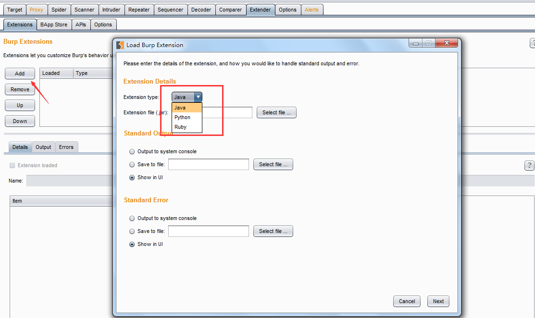Switch to the Comparer tab
Image resolution: width=535 pixels, height=318 pixels.
230,10
